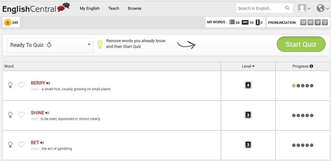Open the BERRY word link
The width and height of the screenshot is (331, 161).
pos(38,83)
